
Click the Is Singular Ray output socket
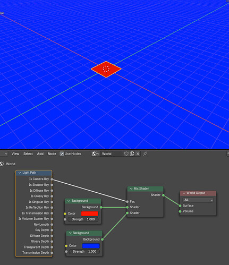coord(52,202)
